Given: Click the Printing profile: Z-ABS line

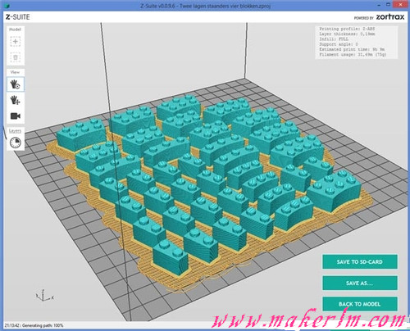Looking at the screenshot, I should (347, 29).
